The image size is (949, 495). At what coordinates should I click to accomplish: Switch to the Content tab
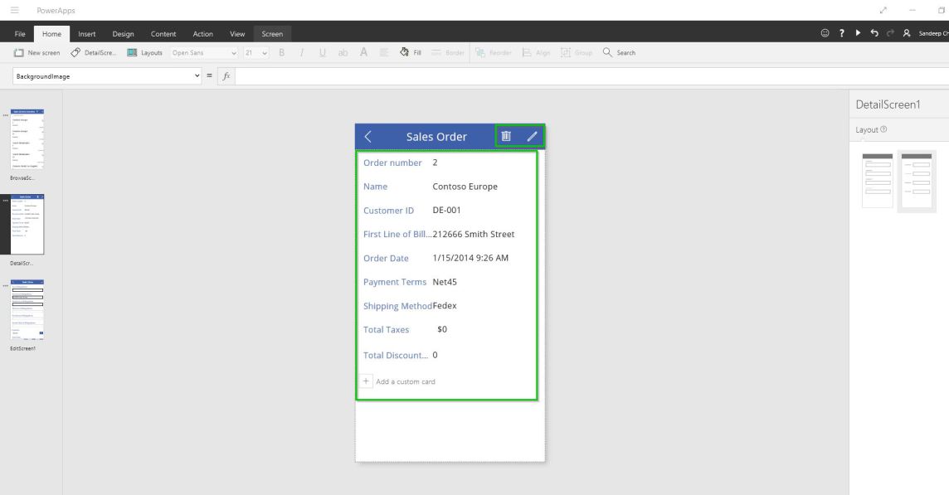coord(163,34)
